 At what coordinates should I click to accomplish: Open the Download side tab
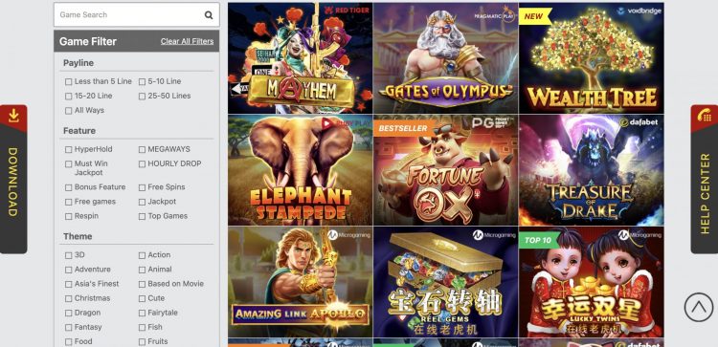13,179
